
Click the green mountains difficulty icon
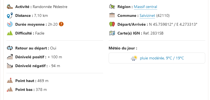tap(10, 33)
